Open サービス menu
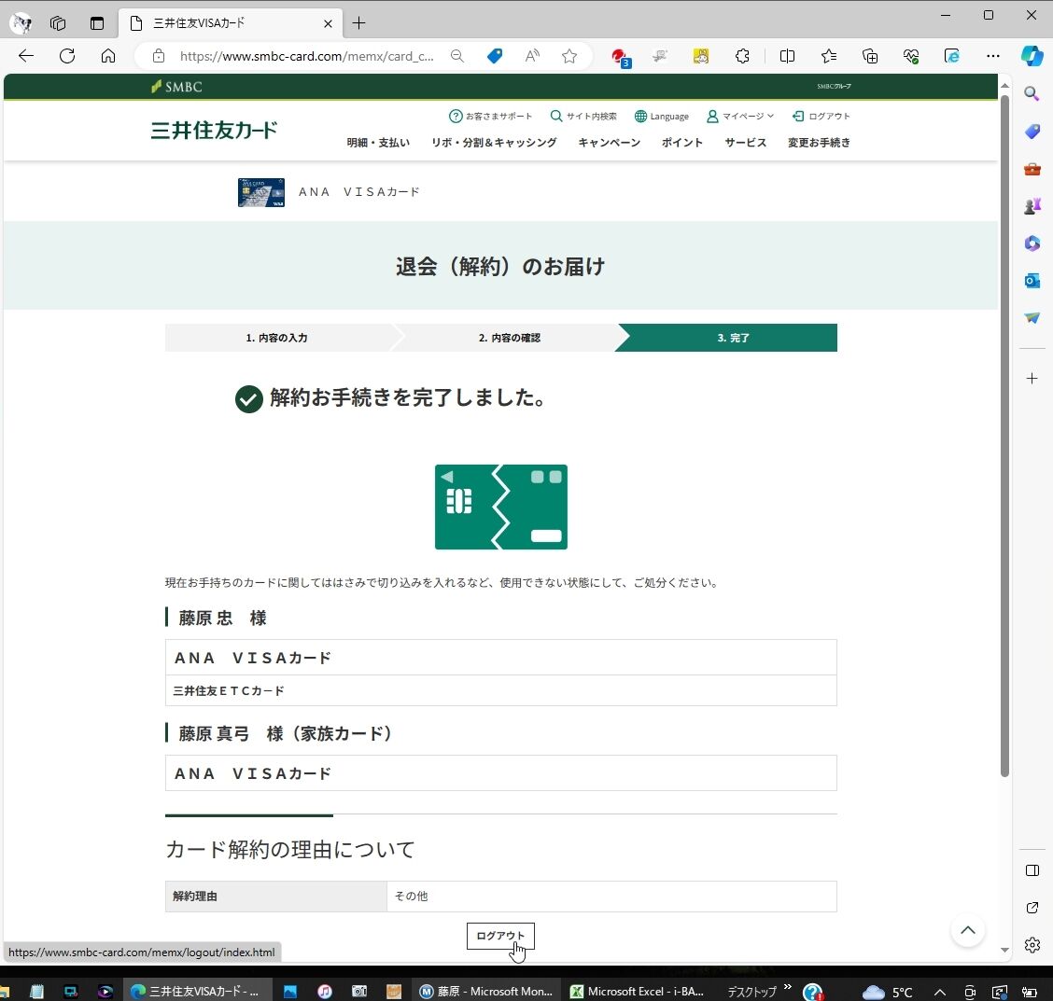 click(746, 142)
